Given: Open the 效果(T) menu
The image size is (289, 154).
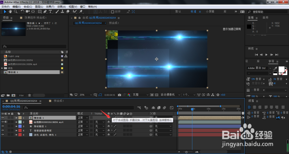Looking at the screenshot, I should [50, 7].
